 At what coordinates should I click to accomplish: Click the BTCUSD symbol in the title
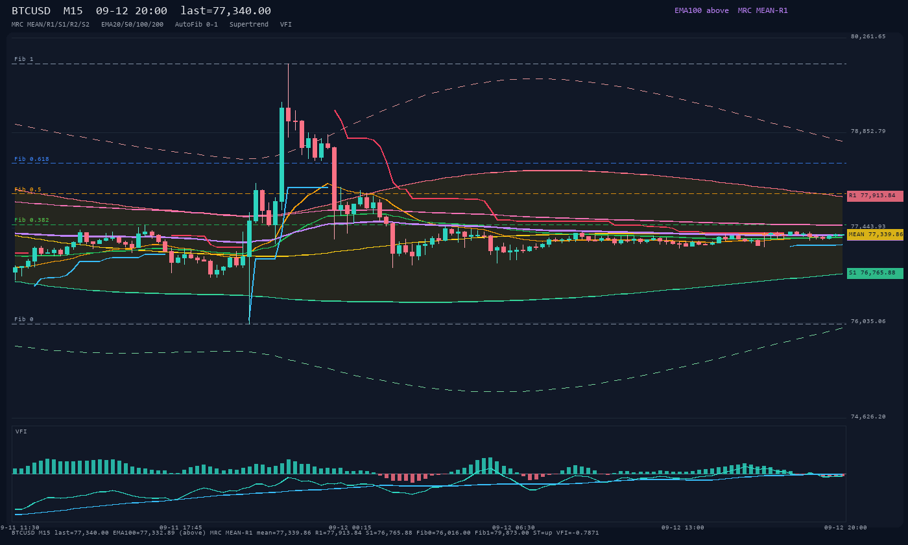click(31, 11)
